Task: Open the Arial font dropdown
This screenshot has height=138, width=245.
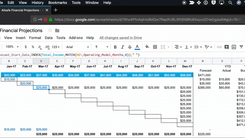Action: coord(77,47)
